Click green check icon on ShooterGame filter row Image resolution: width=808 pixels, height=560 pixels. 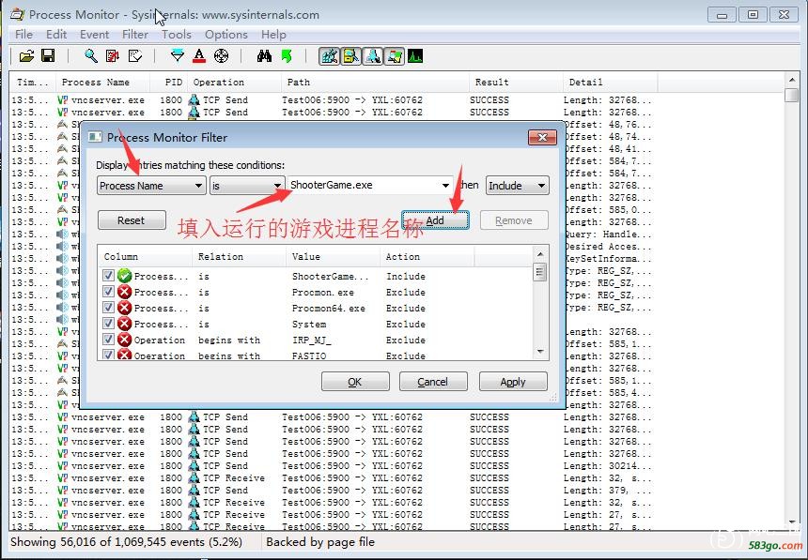point(124,276)
